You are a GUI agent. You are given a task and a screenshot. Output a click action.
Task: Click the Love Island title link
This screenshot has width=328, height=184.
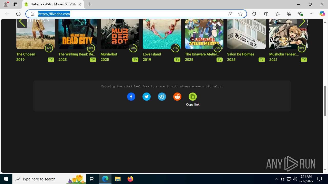click(152, 54)
